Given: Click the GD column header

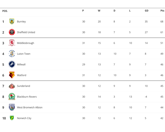Looking at the screenshot, I should pos(147,11).
